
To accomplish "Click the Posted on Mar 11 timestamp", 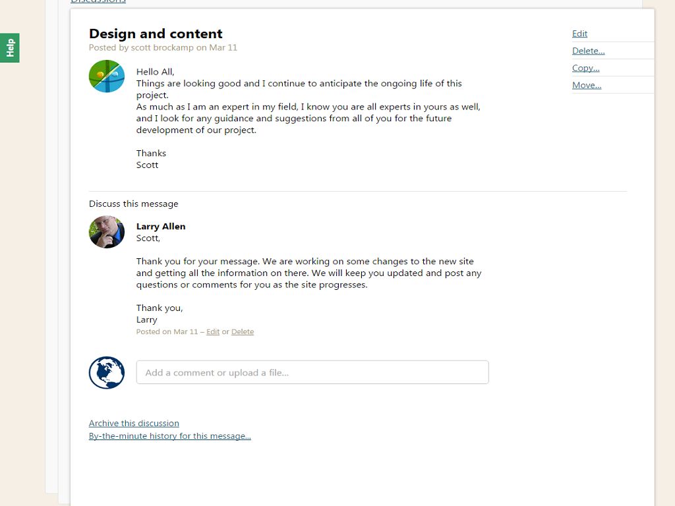I will (167, 332).
